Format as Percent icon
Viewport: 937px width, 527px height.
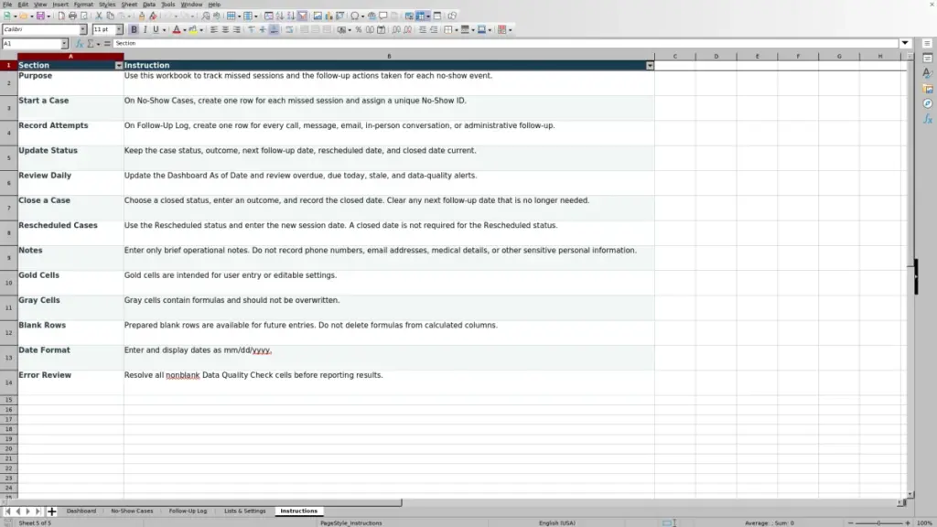359,30
